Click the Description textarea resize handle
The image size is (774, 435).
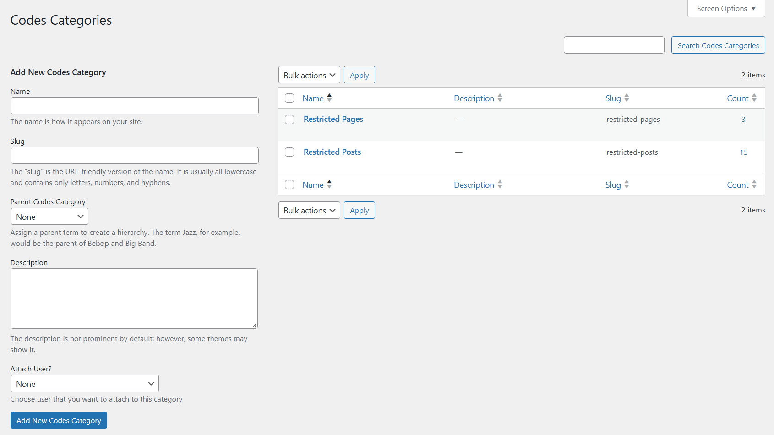pyautogui.click(x=255, y=325)
